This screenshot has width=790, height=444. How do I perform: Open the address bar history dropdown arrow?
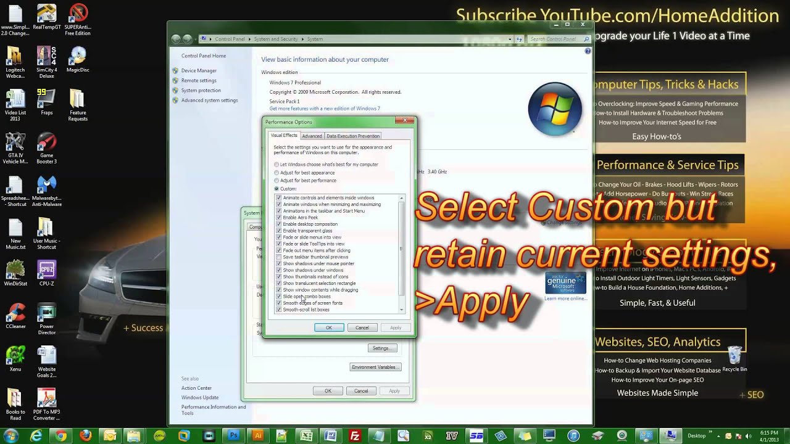pos(510,39)
